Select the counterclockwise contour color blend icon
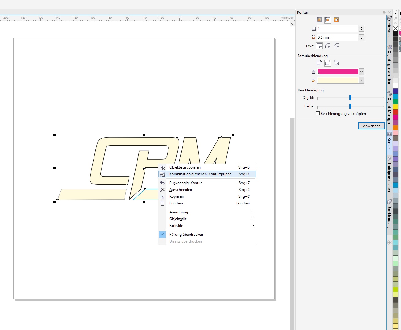401x330 pixels. (x=336, y=63)
